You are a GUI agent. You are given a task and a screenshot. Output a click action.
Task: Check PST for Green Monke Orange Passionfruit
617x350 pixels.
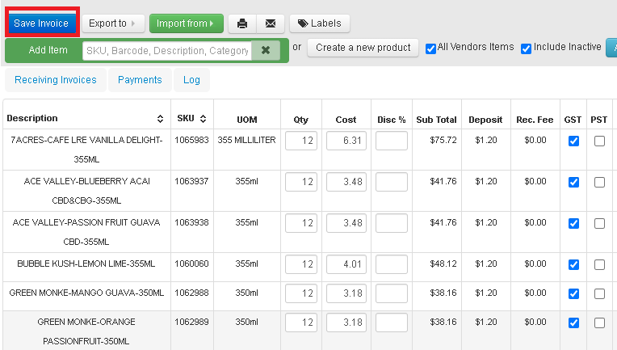point(599,323)
